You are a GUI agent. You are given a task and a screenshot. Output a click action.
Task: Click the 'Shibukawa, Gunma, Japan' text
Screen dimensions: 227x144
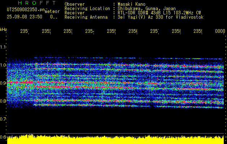coord(147,9)
